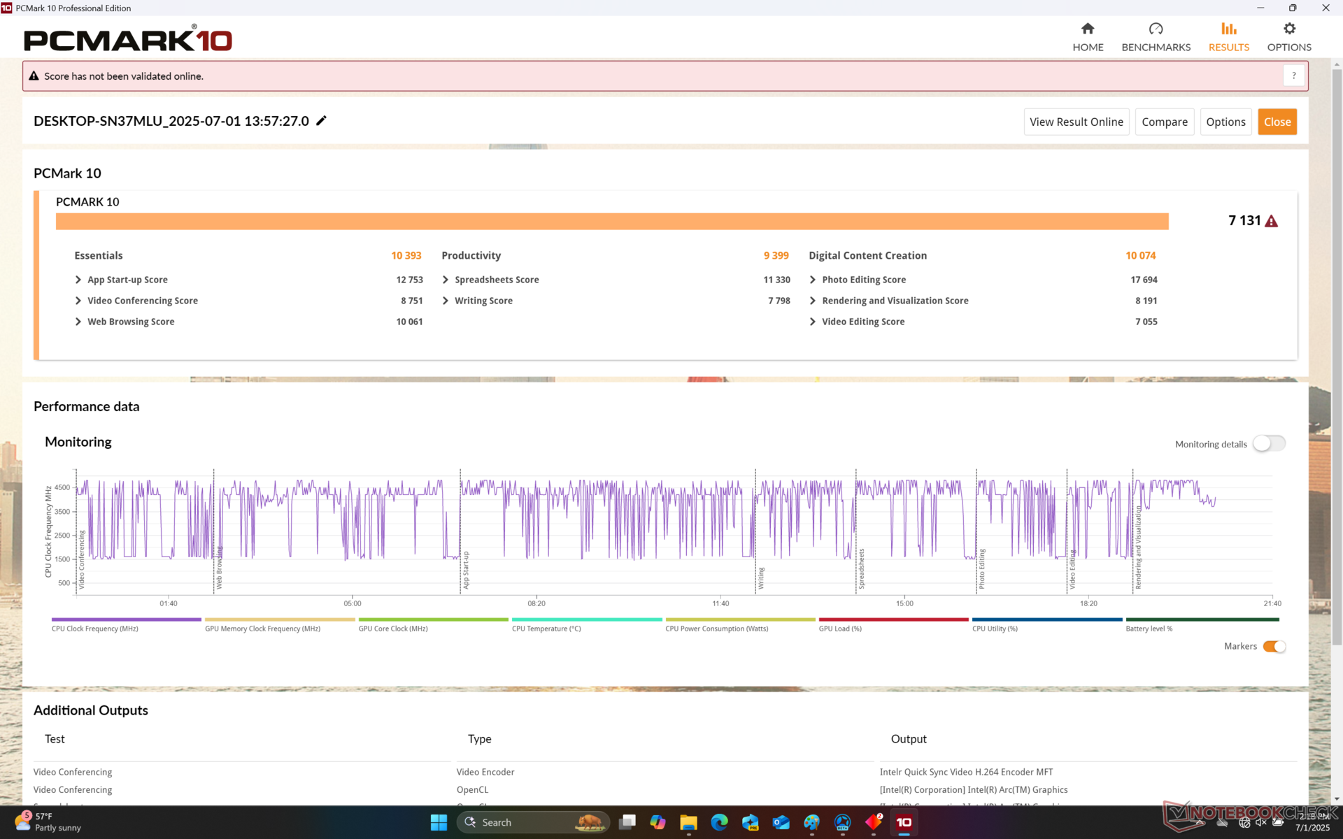The height and width of the screenshot is (839, 1343).
Task: Click the question mark help icon
Action: (x=1293, y=76)
